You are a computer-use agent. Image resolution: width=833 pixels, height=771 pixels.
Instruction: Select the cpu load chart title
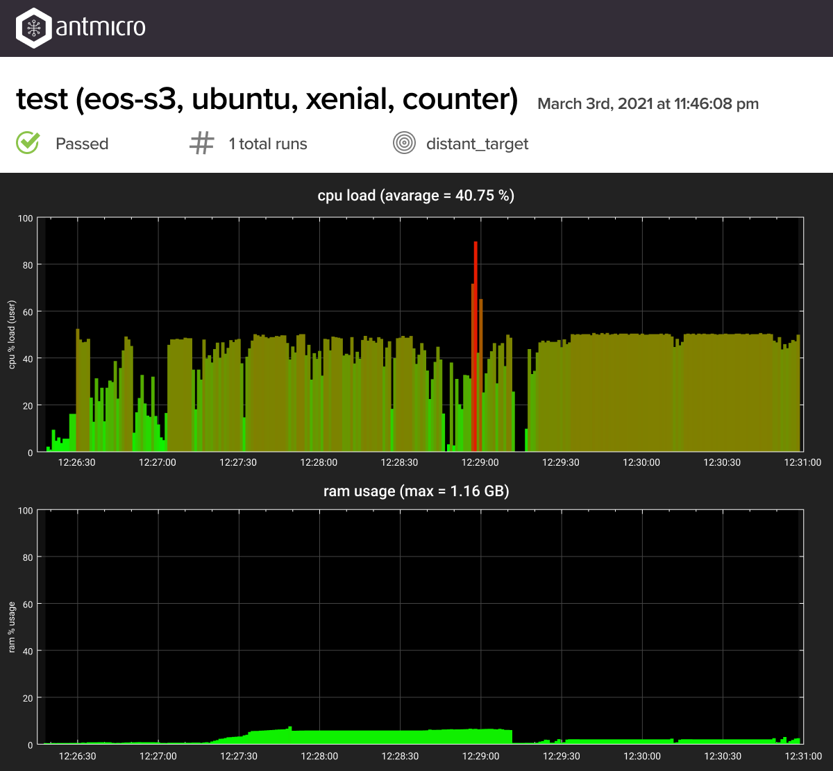[x=416, y=196]
